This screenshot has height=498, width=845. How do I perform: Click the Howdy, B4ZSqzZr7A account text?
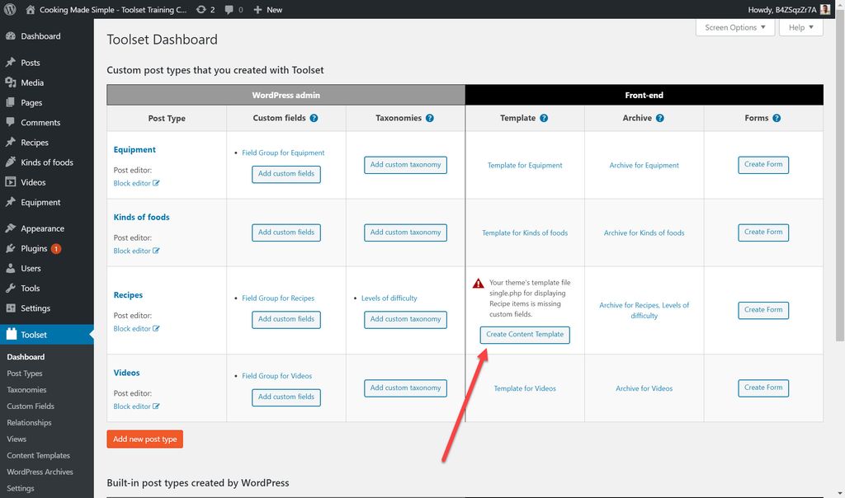coord(782,10)
